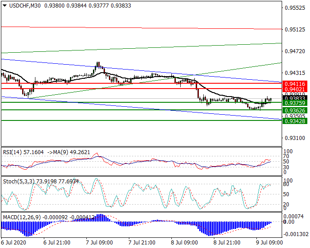Select the 0.95125 price scale value
Image resolution: width=310 pixels, height=248 pixels.
pos(295,30)
